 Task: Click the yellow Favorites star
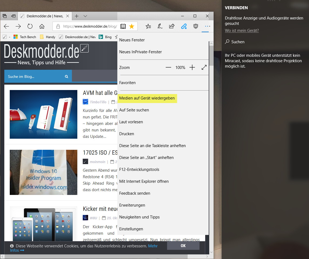tap(132, 26)
